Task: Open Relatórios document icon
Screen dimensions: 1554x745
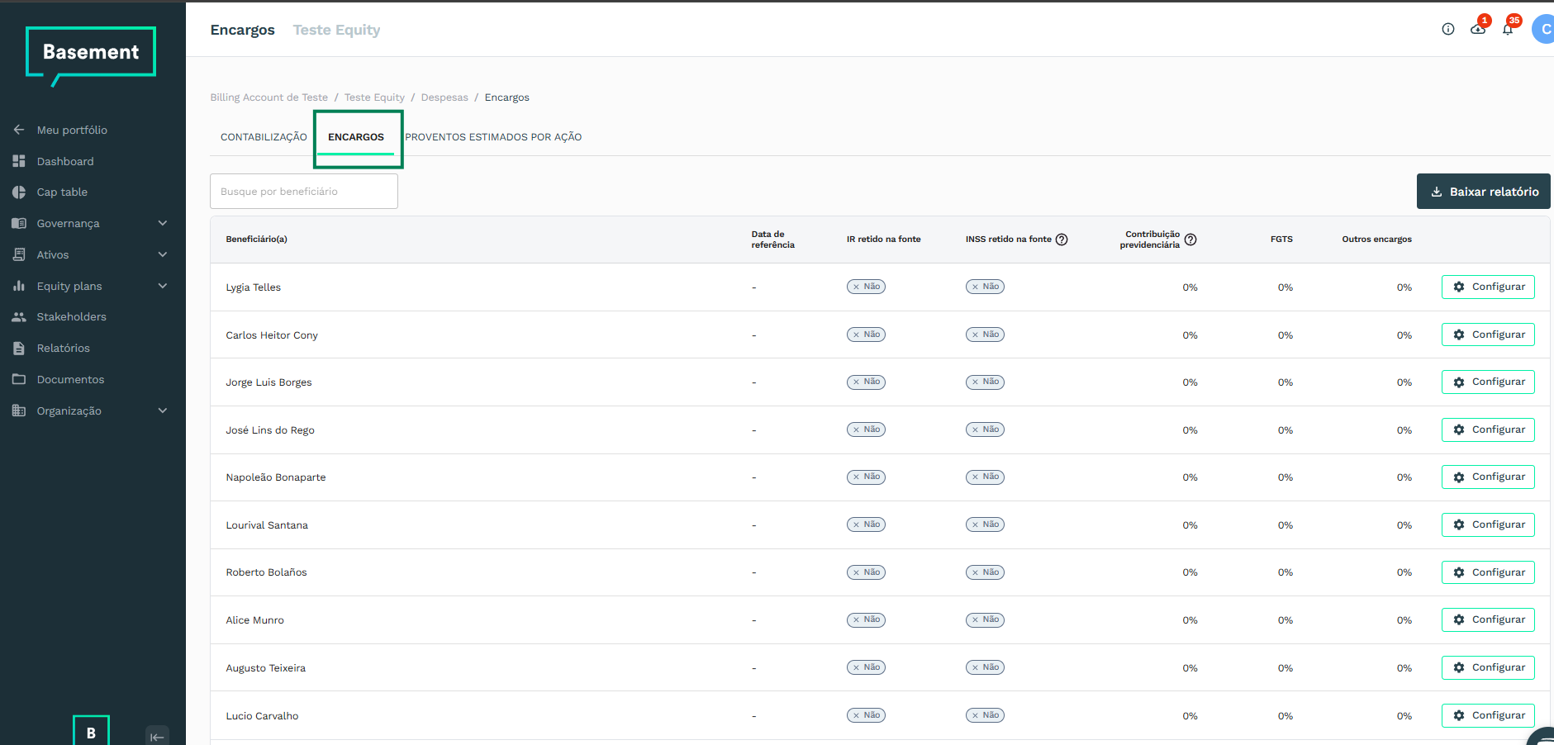Action: click(19, 349)
